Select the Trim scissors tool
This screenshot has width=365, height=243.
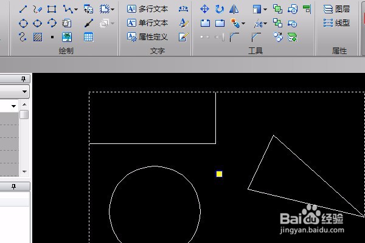(258, 23)
